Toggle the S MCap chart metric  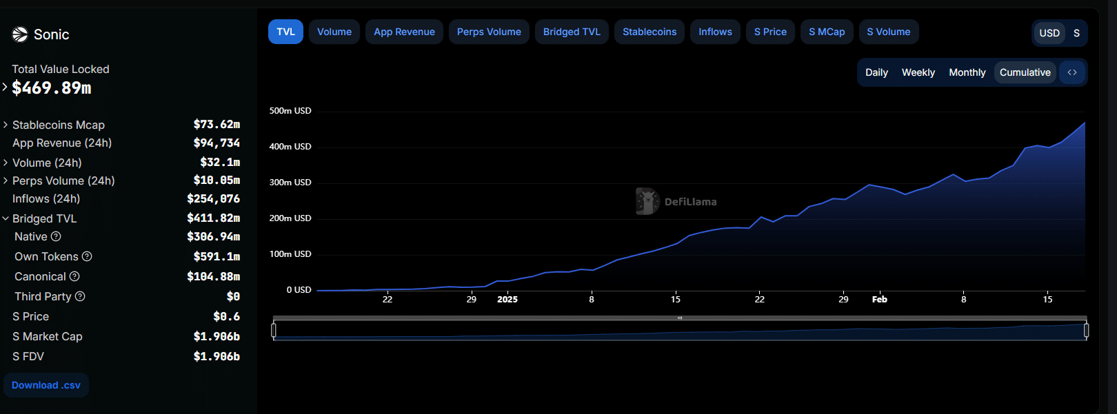pyautogui.click(x=827, y=32)
